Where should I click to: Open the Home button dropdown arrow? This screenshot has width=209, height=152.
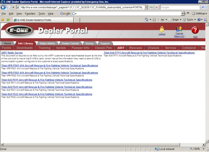pos(150,20)
